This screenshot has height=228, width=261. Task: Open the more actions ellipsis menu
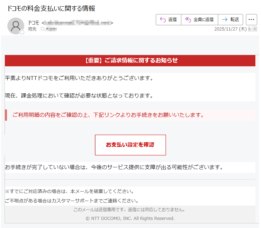click(251, 20)
